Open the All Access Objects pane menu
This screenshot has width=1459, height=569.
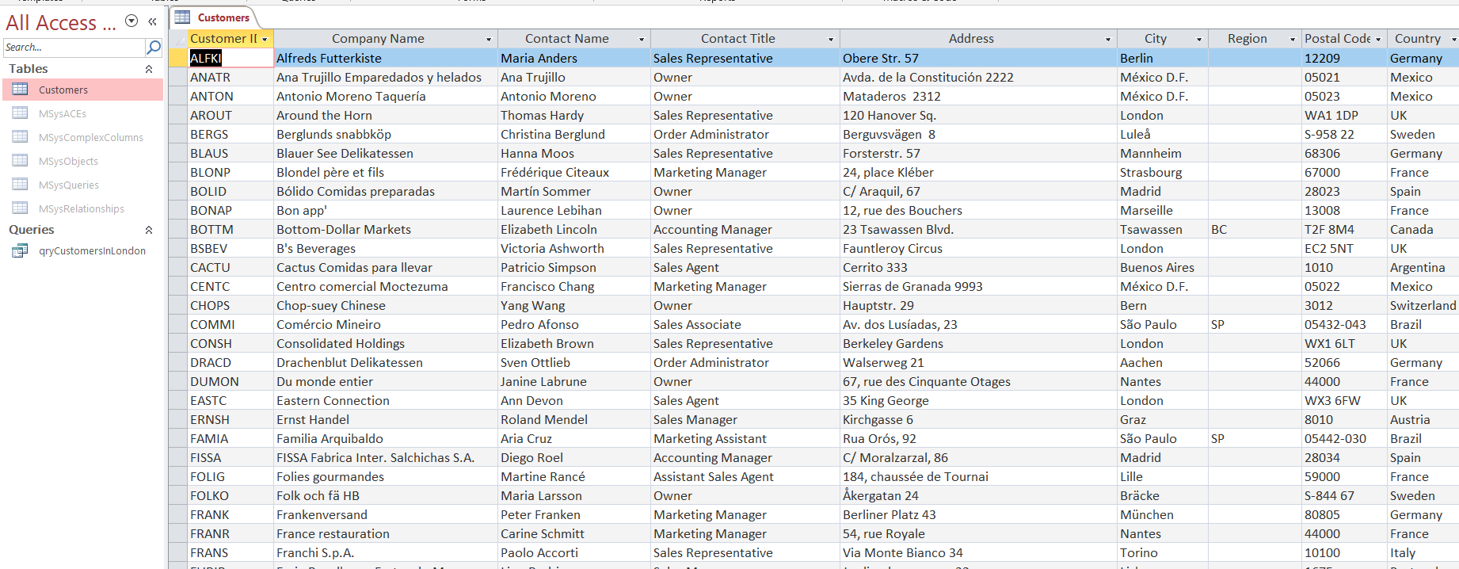click(x=131, y=21)
